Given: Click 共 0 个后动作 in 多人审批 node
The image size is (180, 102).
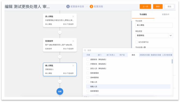Looking at the screenshot, I should 68,24.
